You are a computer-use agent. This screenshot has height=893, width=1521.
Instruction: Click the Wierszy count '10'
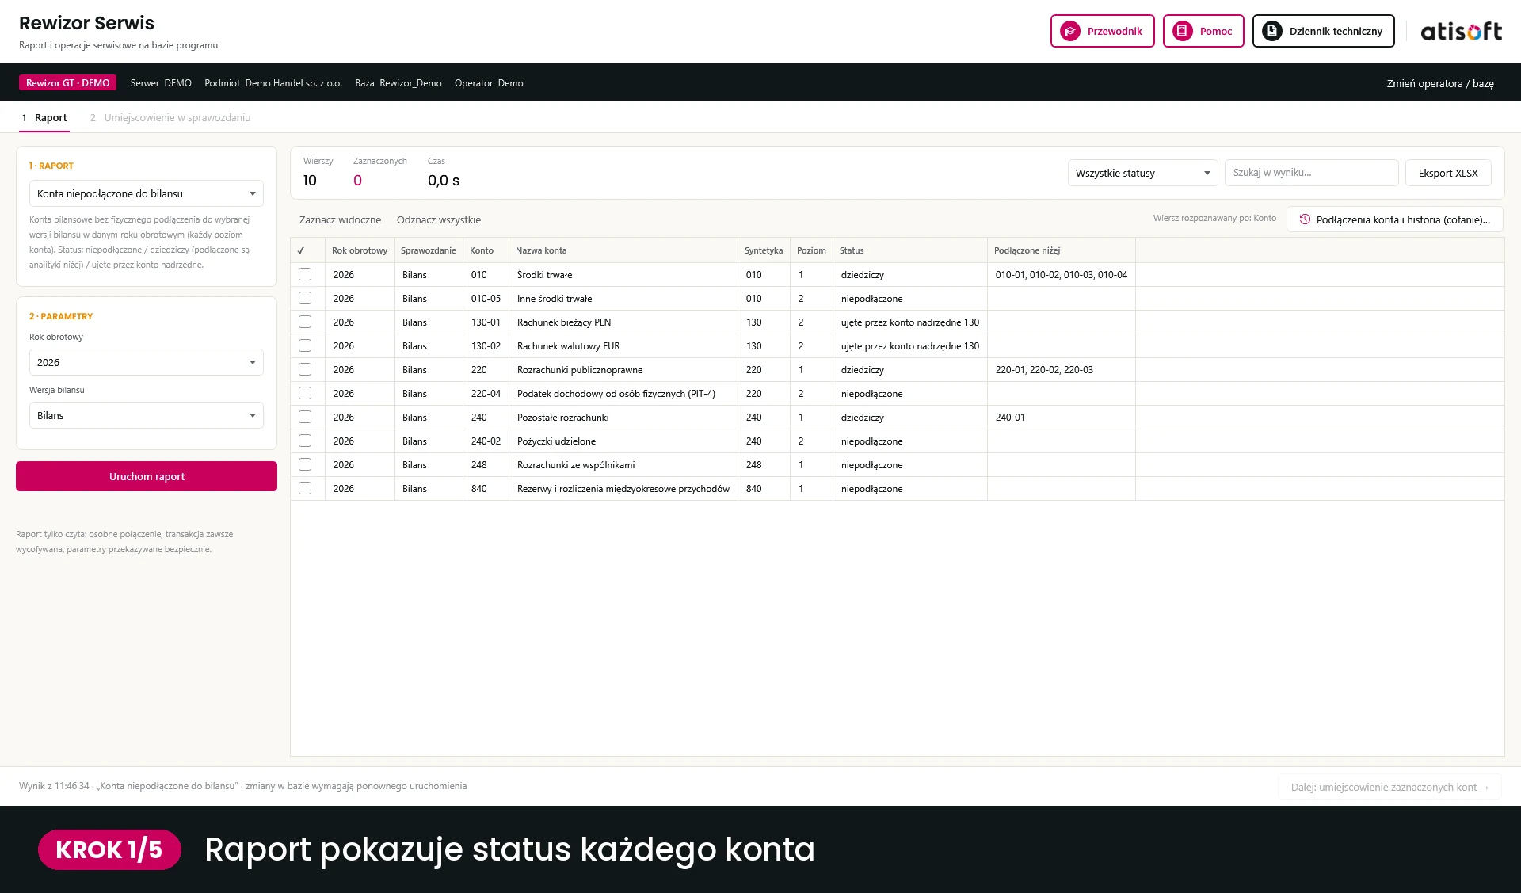point(310,180)
